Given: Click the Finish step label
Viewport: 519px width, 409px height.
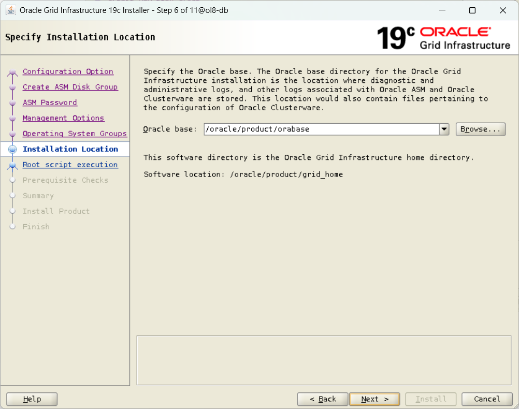Looking at the screenshot, I should tap(36, 227).
